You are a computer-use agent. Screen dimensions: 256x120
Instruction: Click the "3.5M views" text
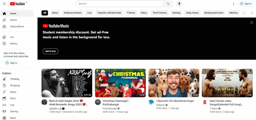[55, 112]
